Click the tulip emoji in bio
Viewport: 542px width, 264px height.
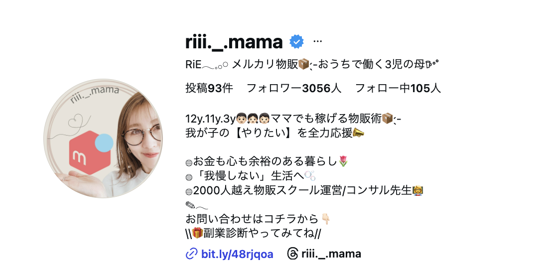point(343,161)
